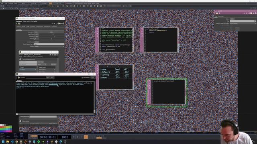Click the New Preset Name input field
Viewport: 257px width, 144px height.
49,44
